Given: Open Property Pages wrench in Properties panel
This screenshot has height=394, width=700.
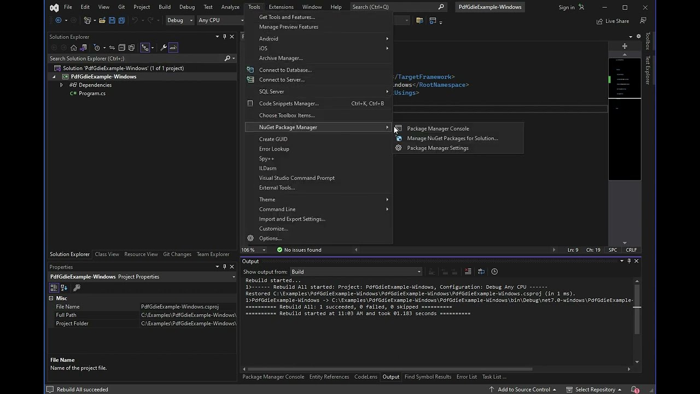Looking at the screenshot, I should point(77,287).
